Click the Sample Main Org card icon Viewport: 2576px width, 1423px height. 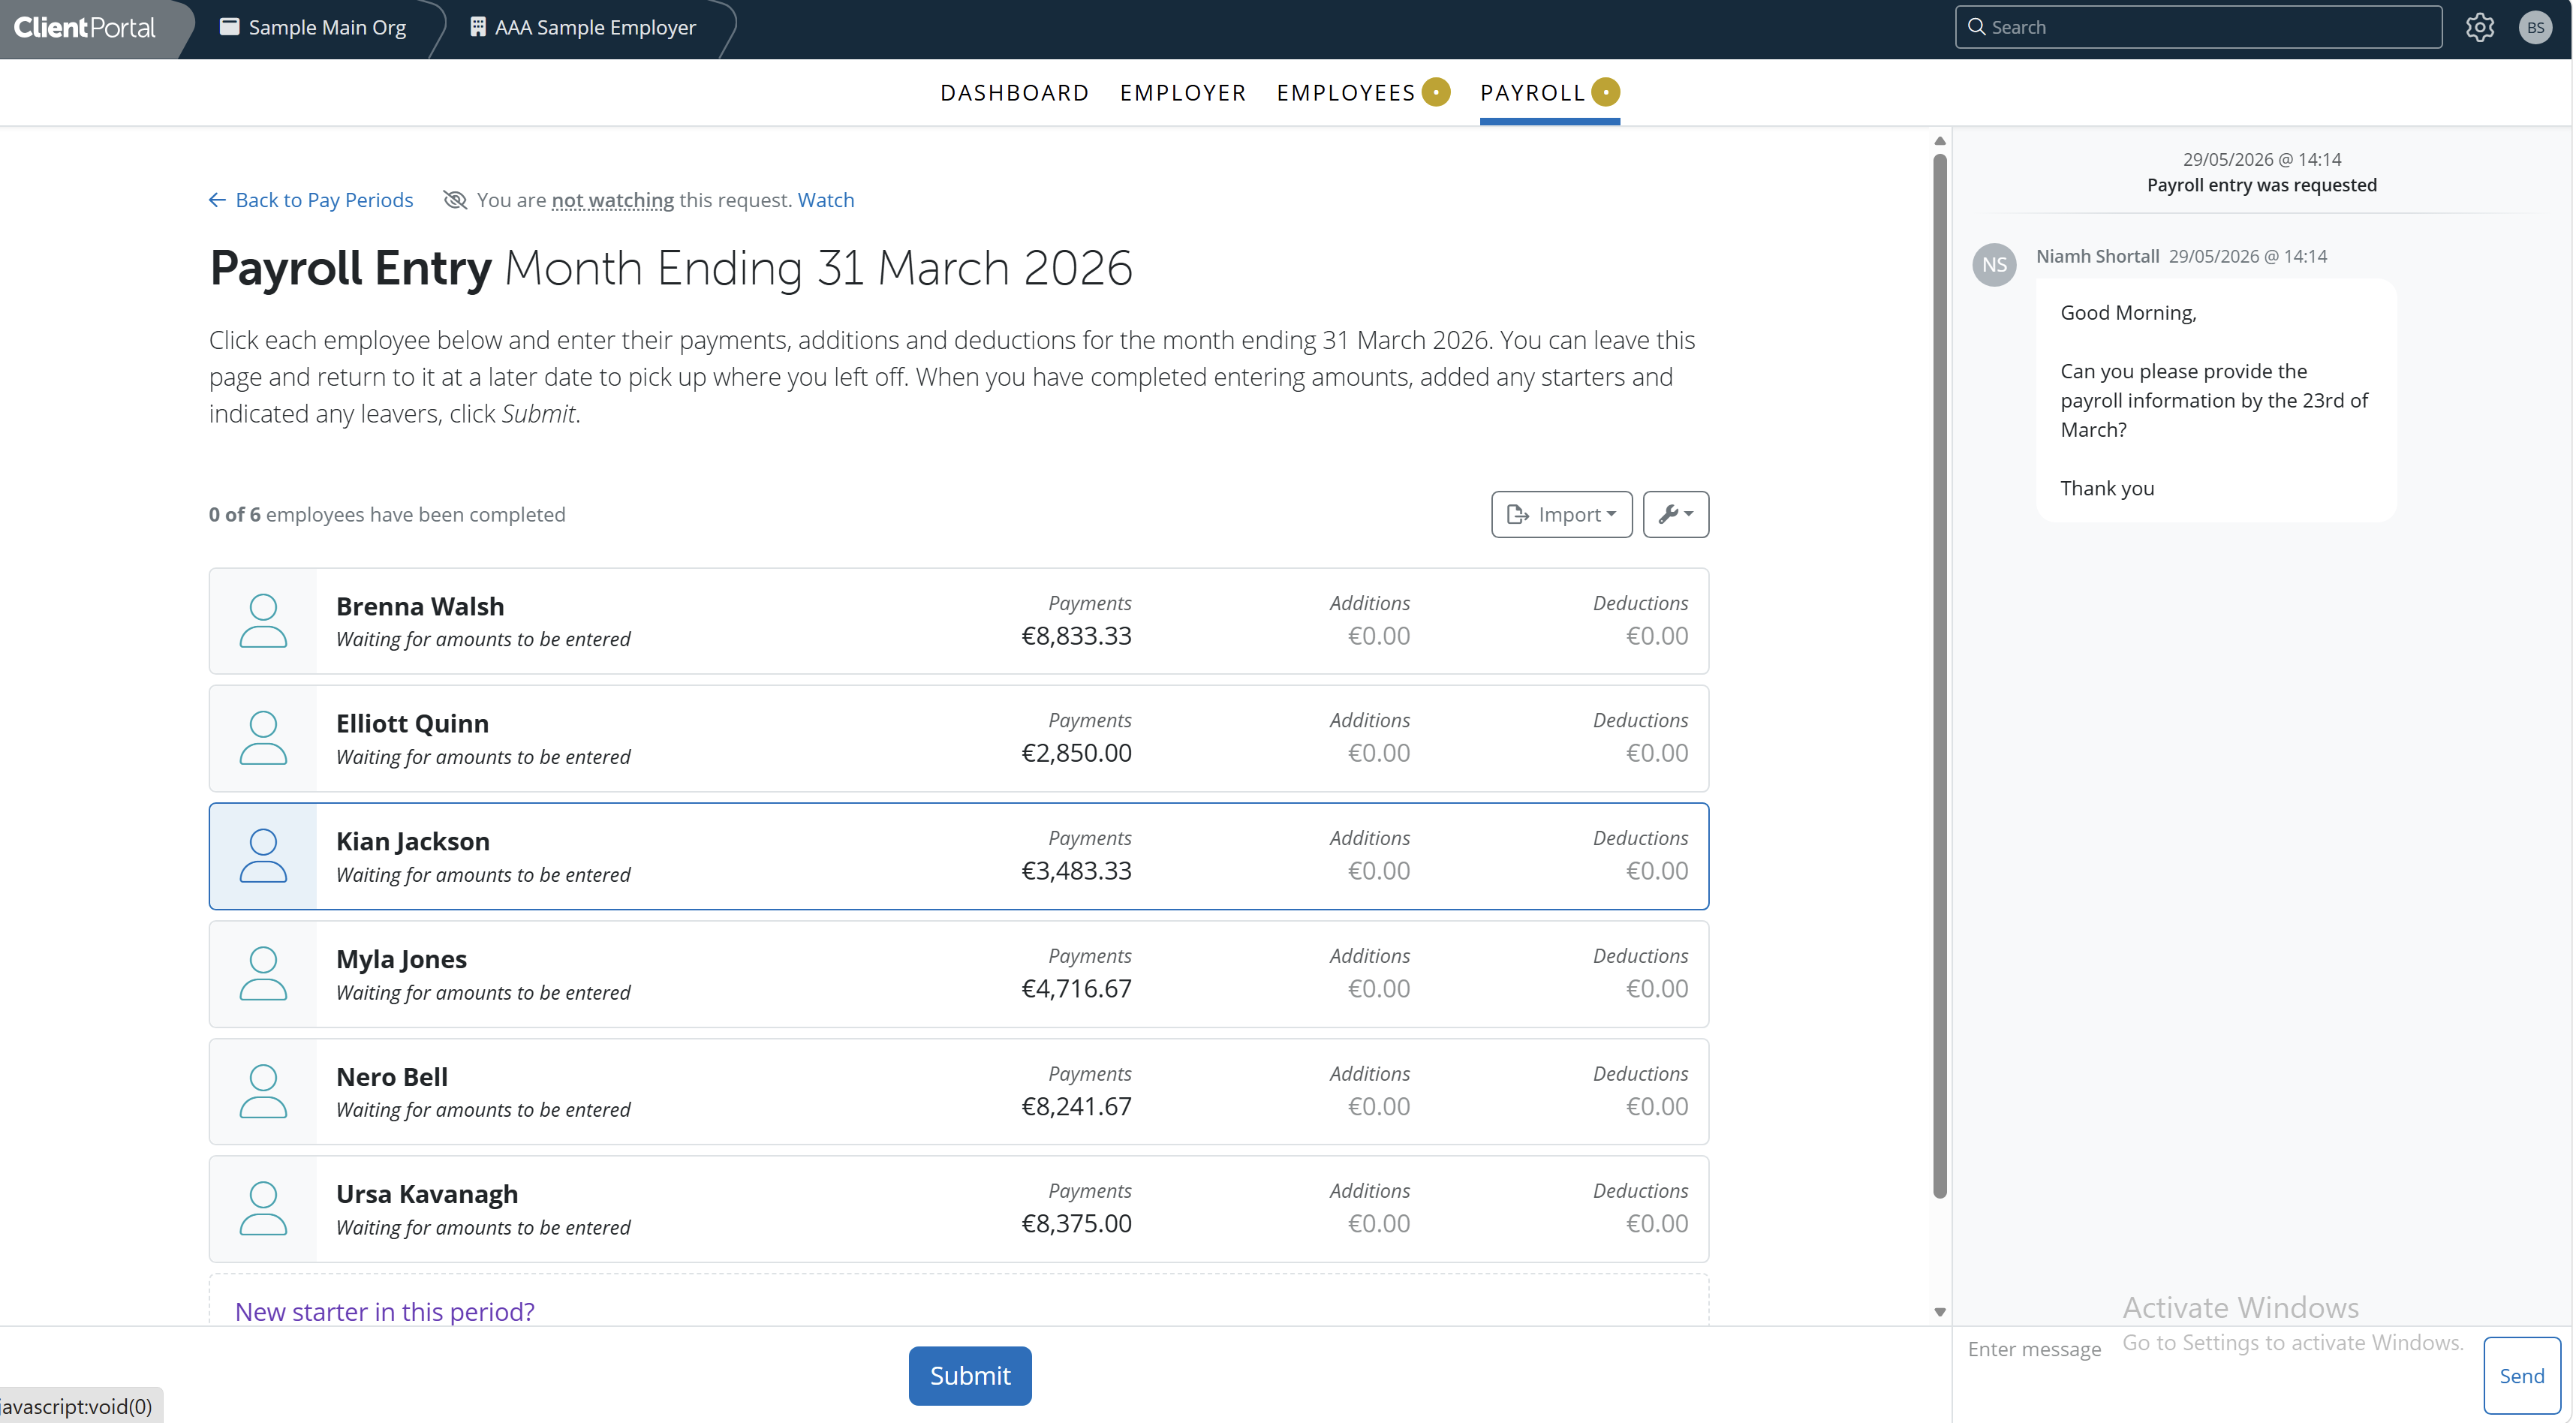pos(229,27)
